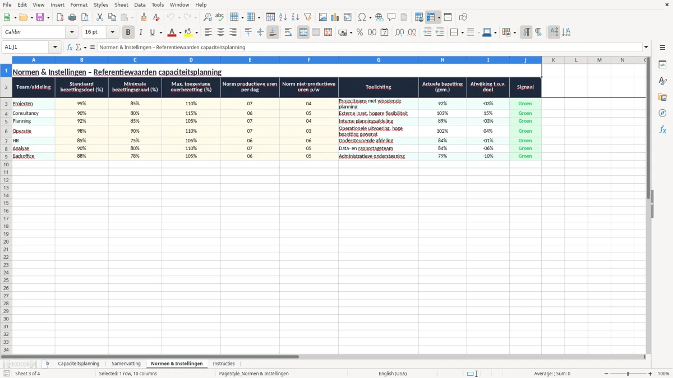The height and width of the screenshot is (378, 673).
Task: Open Print Preview from the toolbar
Action: pyautogui.click(x=85, y=17)
